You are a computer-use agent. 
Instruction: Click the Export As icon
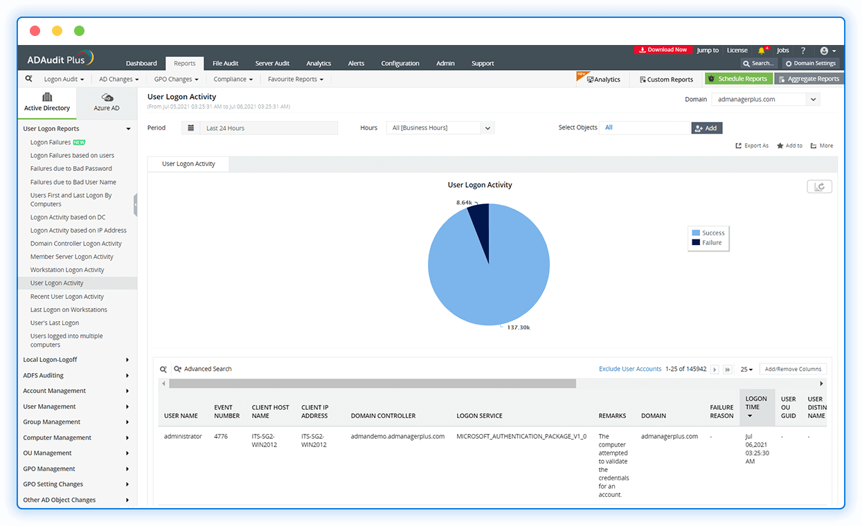(739, 146)
